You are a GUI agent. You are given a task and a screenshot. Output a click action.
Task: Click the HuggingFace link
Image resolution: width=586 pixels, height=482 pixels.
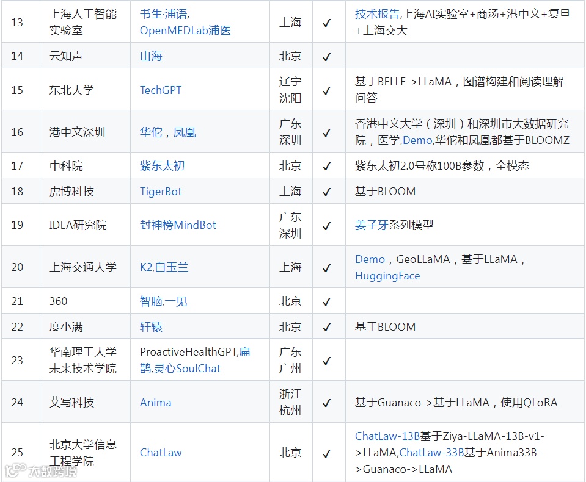(387, 276)
